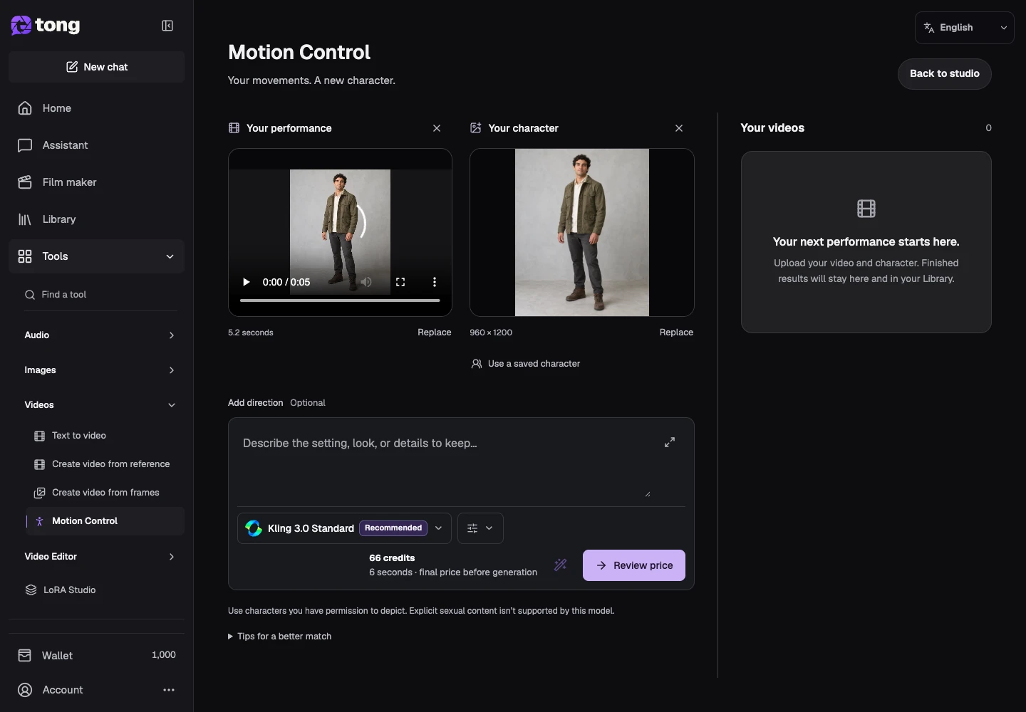The image size is (1026, 712).
Task: Click the magic wand enhance prompt icon
Action: pyautogui.click(x=561, y=565)
